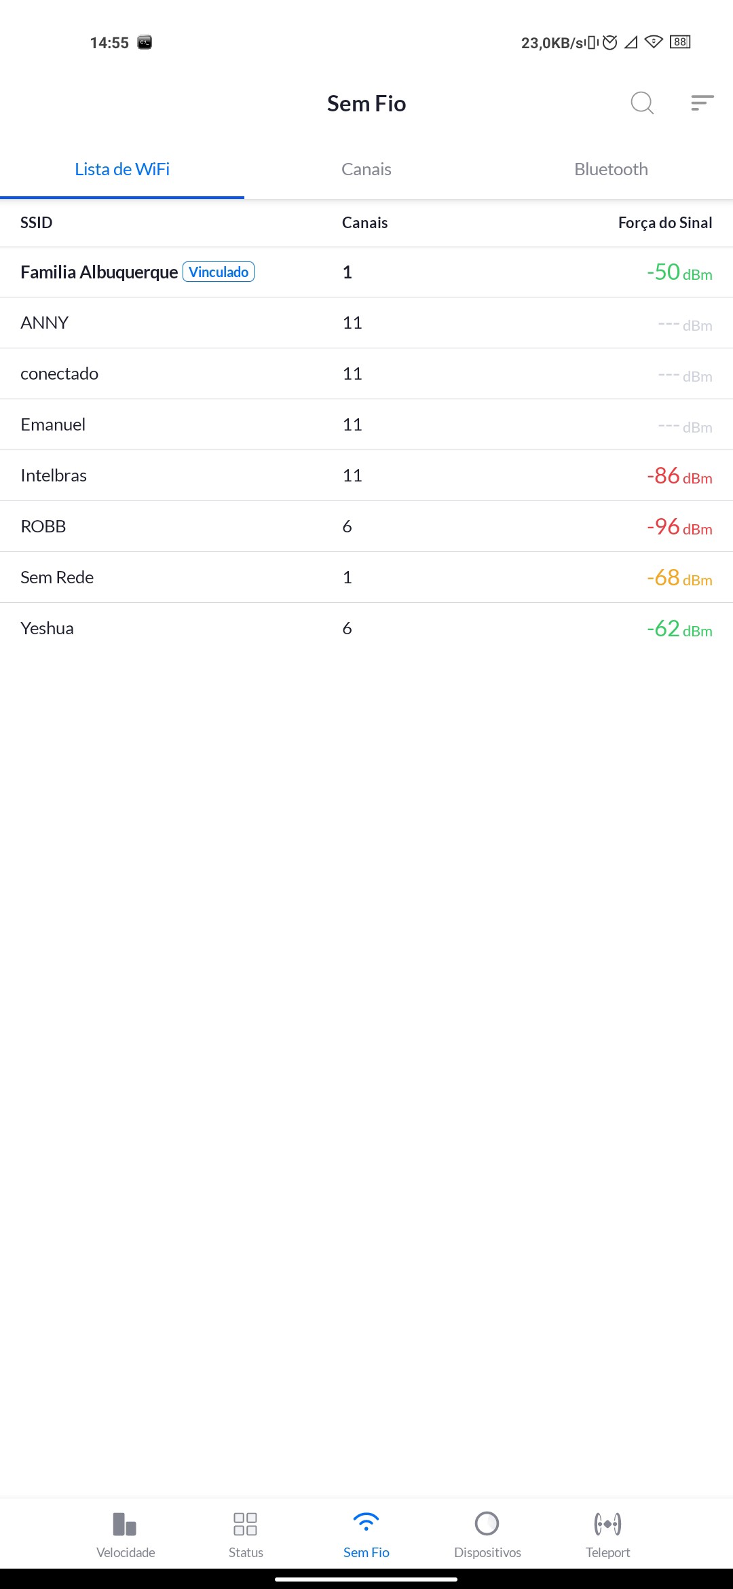This screenshot has height=1589, width=733.
Task: Sort by Força do Sinal header
Action: pyautogui.click(x=664, y=223)
